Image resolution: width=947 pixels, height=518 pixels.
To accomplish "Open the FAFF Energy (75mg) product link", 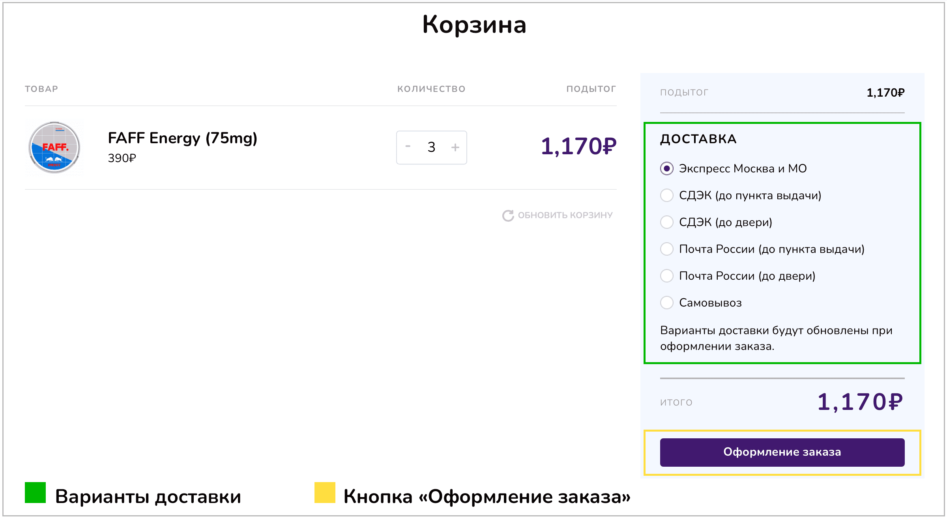I will pos(182,138).
